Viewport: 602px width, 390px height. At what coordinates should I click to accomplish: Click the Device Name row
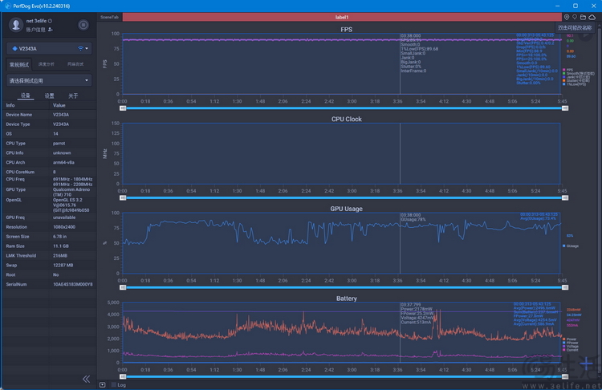pos(49,115)
